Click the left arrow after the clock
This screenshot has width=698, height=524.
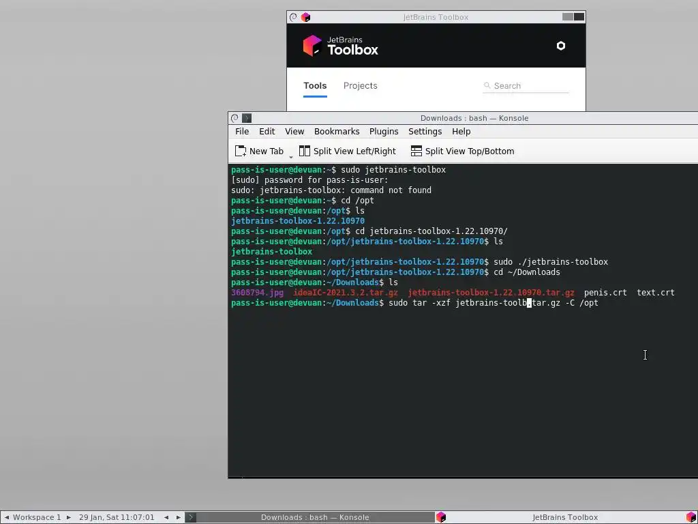pos(166,517)
